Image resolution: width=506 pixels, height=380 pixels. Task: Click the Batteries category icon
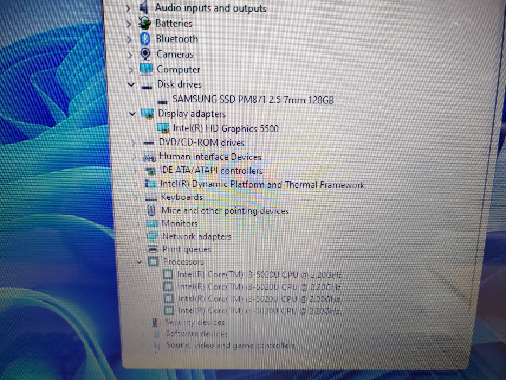[144, 24]
